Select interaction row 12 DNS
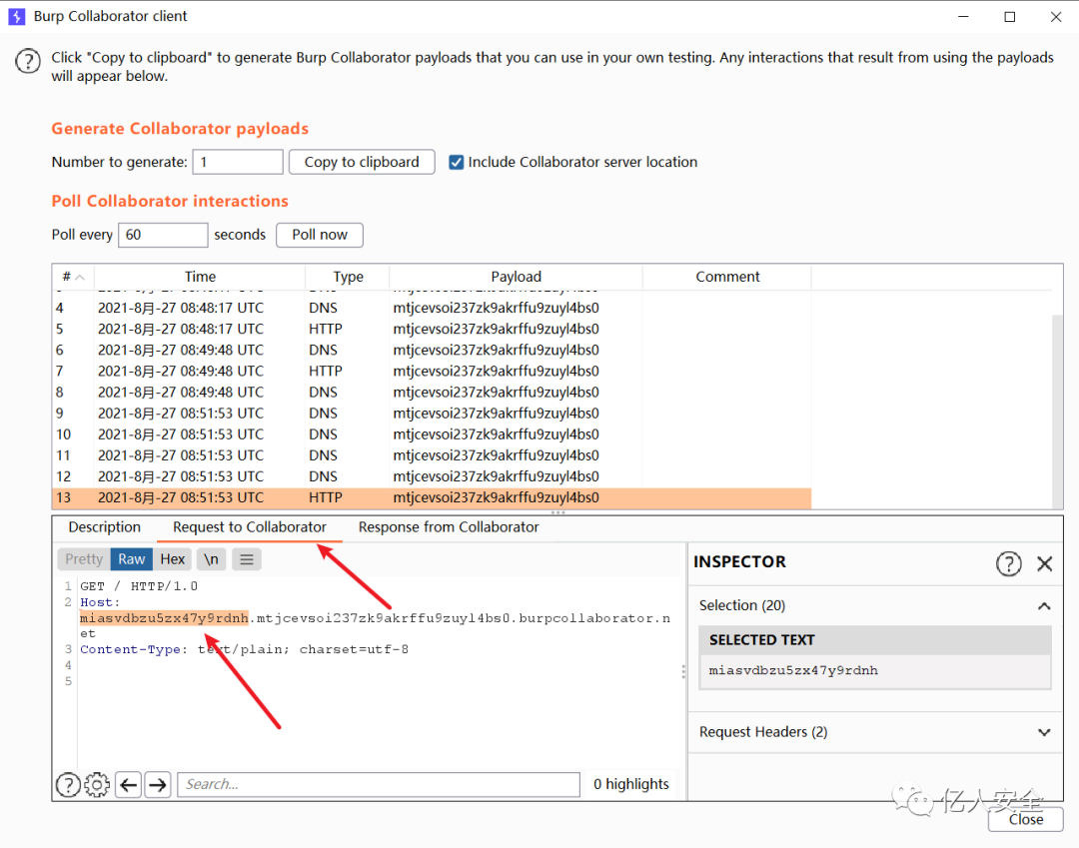Viewport: 1079px width, 848px height. pyautogui.click(x=432, y=476)
